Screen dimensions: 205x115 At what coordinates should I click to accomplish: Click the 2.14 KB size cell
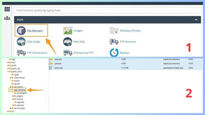(125, 68)
